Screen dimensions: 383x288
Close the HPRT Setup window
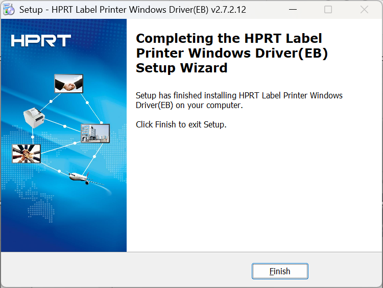(x=364, y=9)
